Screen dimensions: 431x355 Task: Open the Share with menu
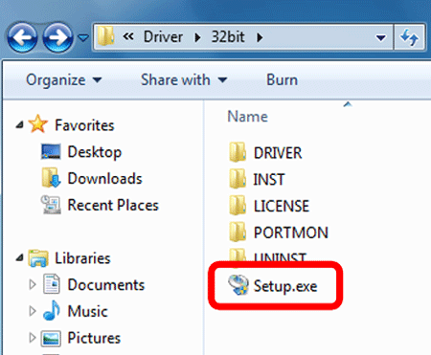pyautogui.click(x=184, y=79)
